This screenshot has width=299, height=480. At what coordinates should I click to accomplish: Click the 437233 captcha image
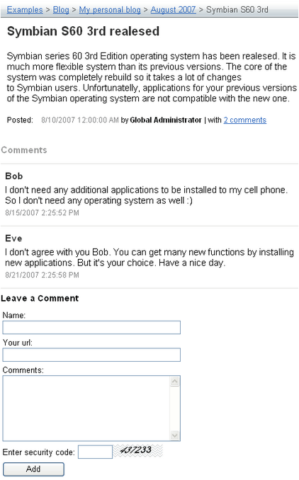(x=137, y=450)
